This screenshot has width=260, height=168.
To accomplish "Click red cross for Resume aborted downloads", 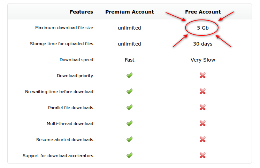I will tap(202, 139).
